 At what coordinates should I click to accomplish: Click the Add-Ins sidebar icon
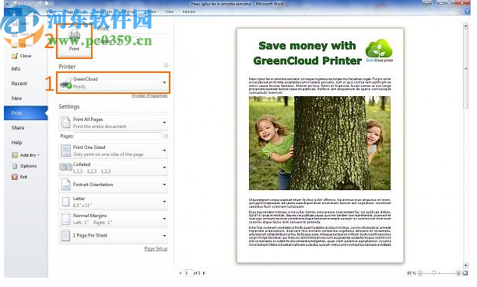15,155
